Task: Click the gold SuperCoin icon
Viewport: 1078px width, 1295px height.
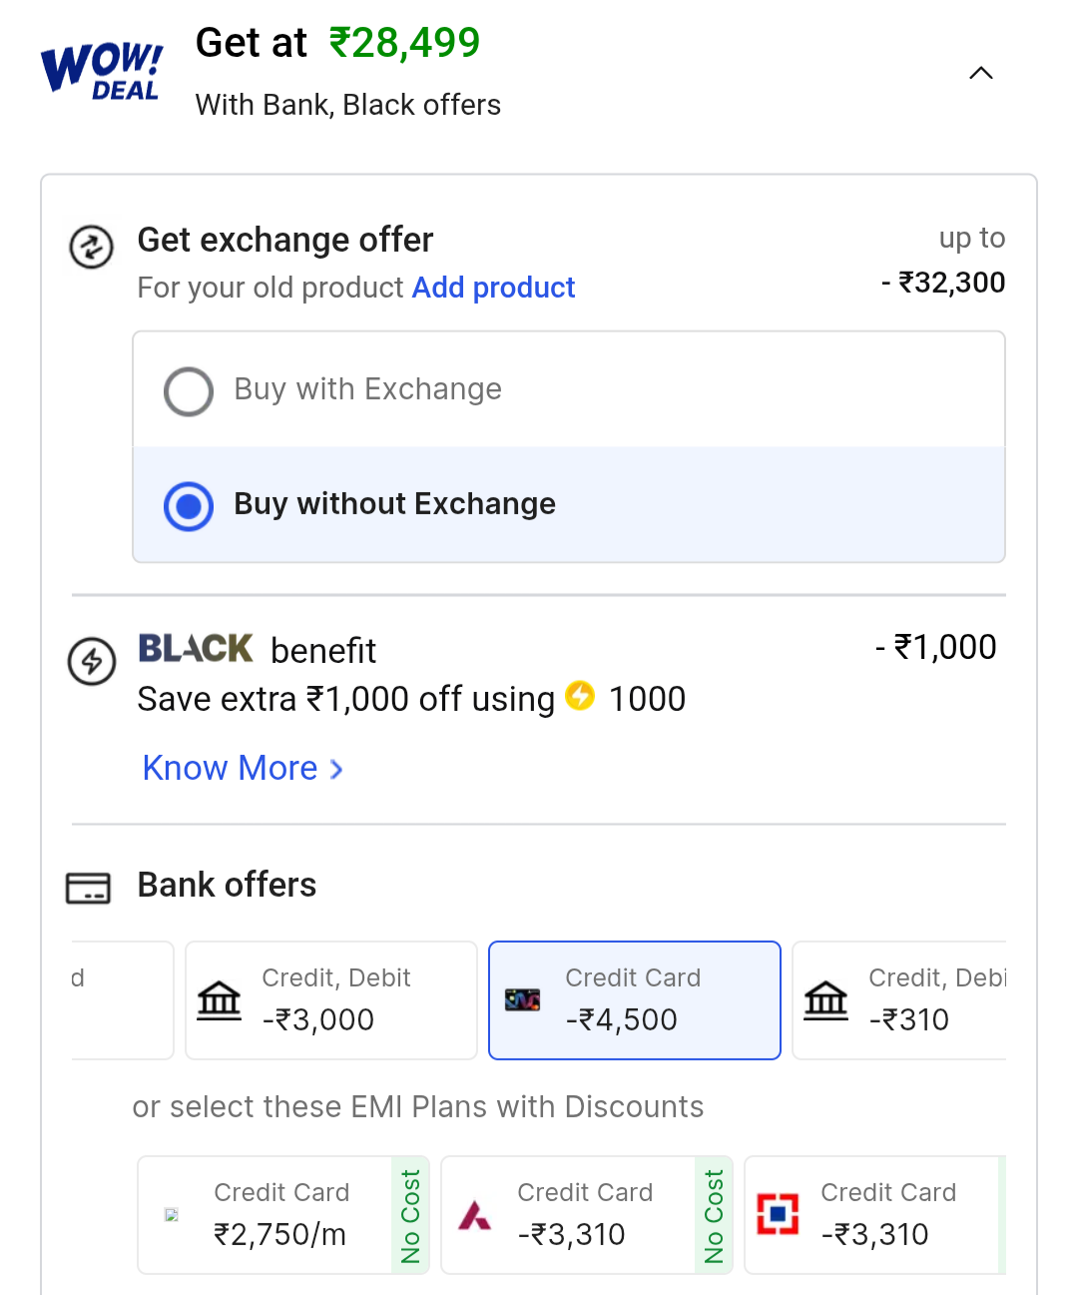Action: coord(580,695)
